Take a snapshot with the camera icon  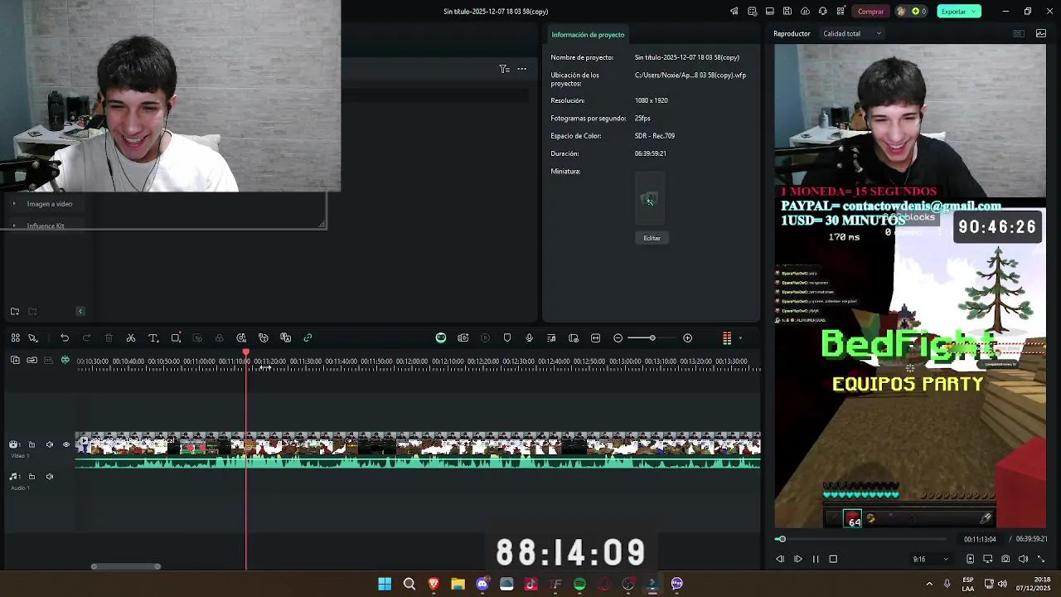1005,560
